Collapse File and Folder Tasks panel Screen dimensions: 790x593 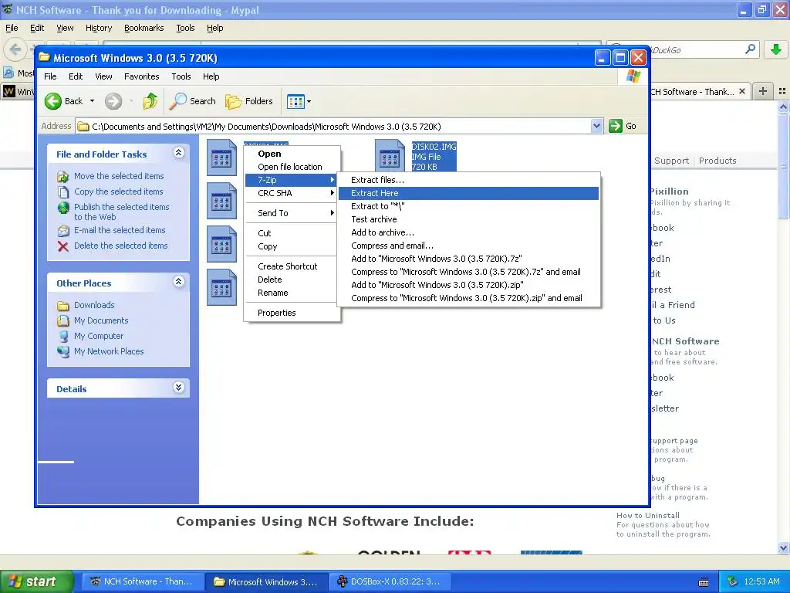coord(178,153)
